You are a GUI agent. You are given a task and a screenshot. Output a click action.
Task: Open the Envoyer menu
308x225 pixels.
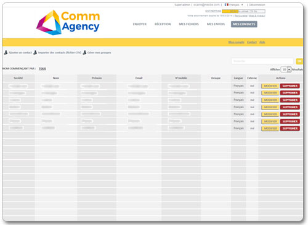tap(140, 24)
